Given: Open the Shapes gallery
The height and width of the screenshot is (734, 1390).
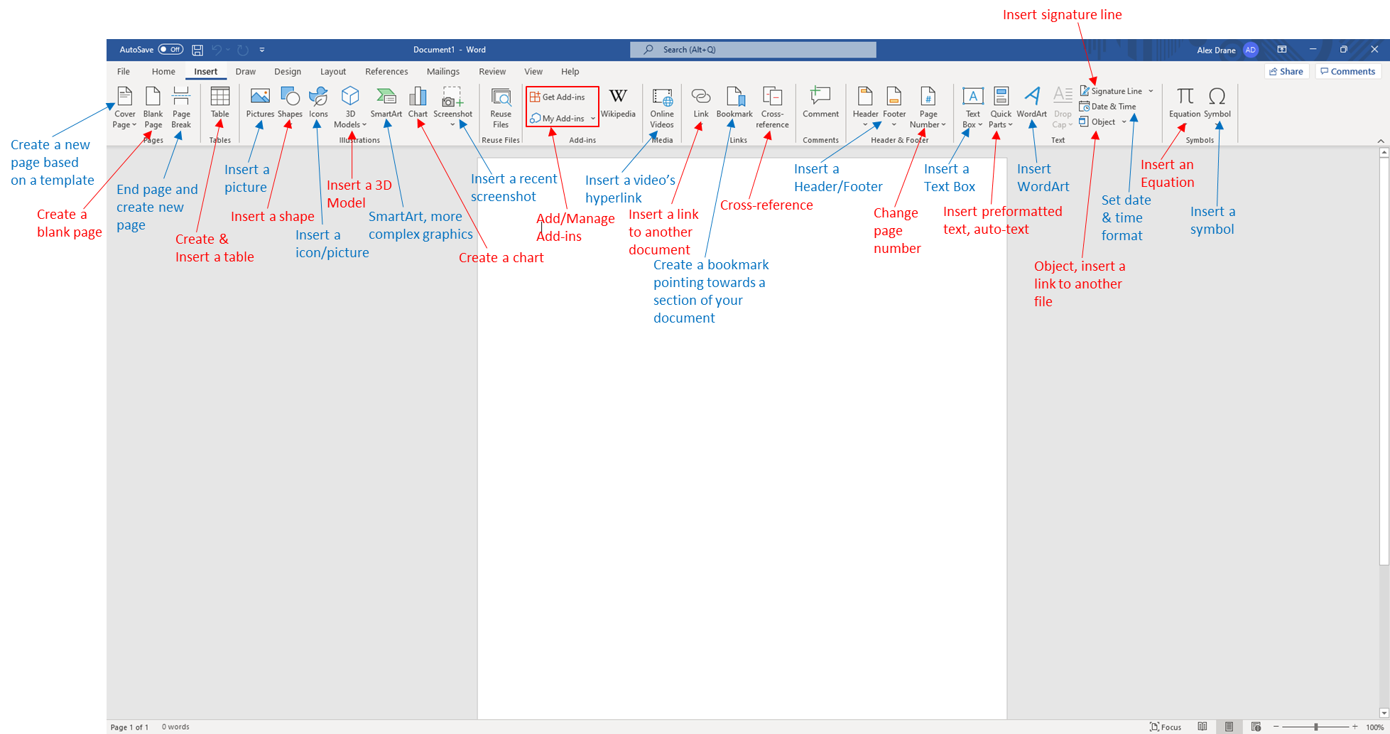Looking at the screenshot, I should 290,102.
